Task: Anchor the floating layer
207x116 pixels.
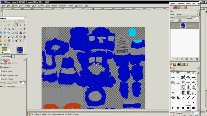Action: (192, 59)
